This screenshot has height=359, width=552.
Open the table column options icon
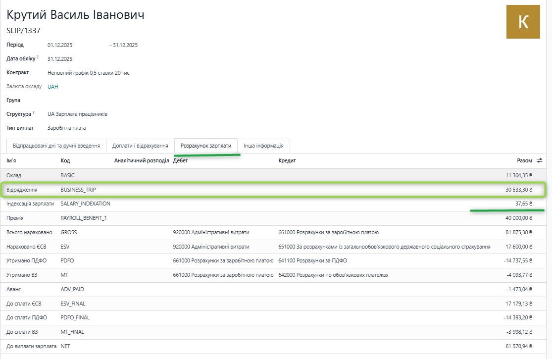coord(540,160)
